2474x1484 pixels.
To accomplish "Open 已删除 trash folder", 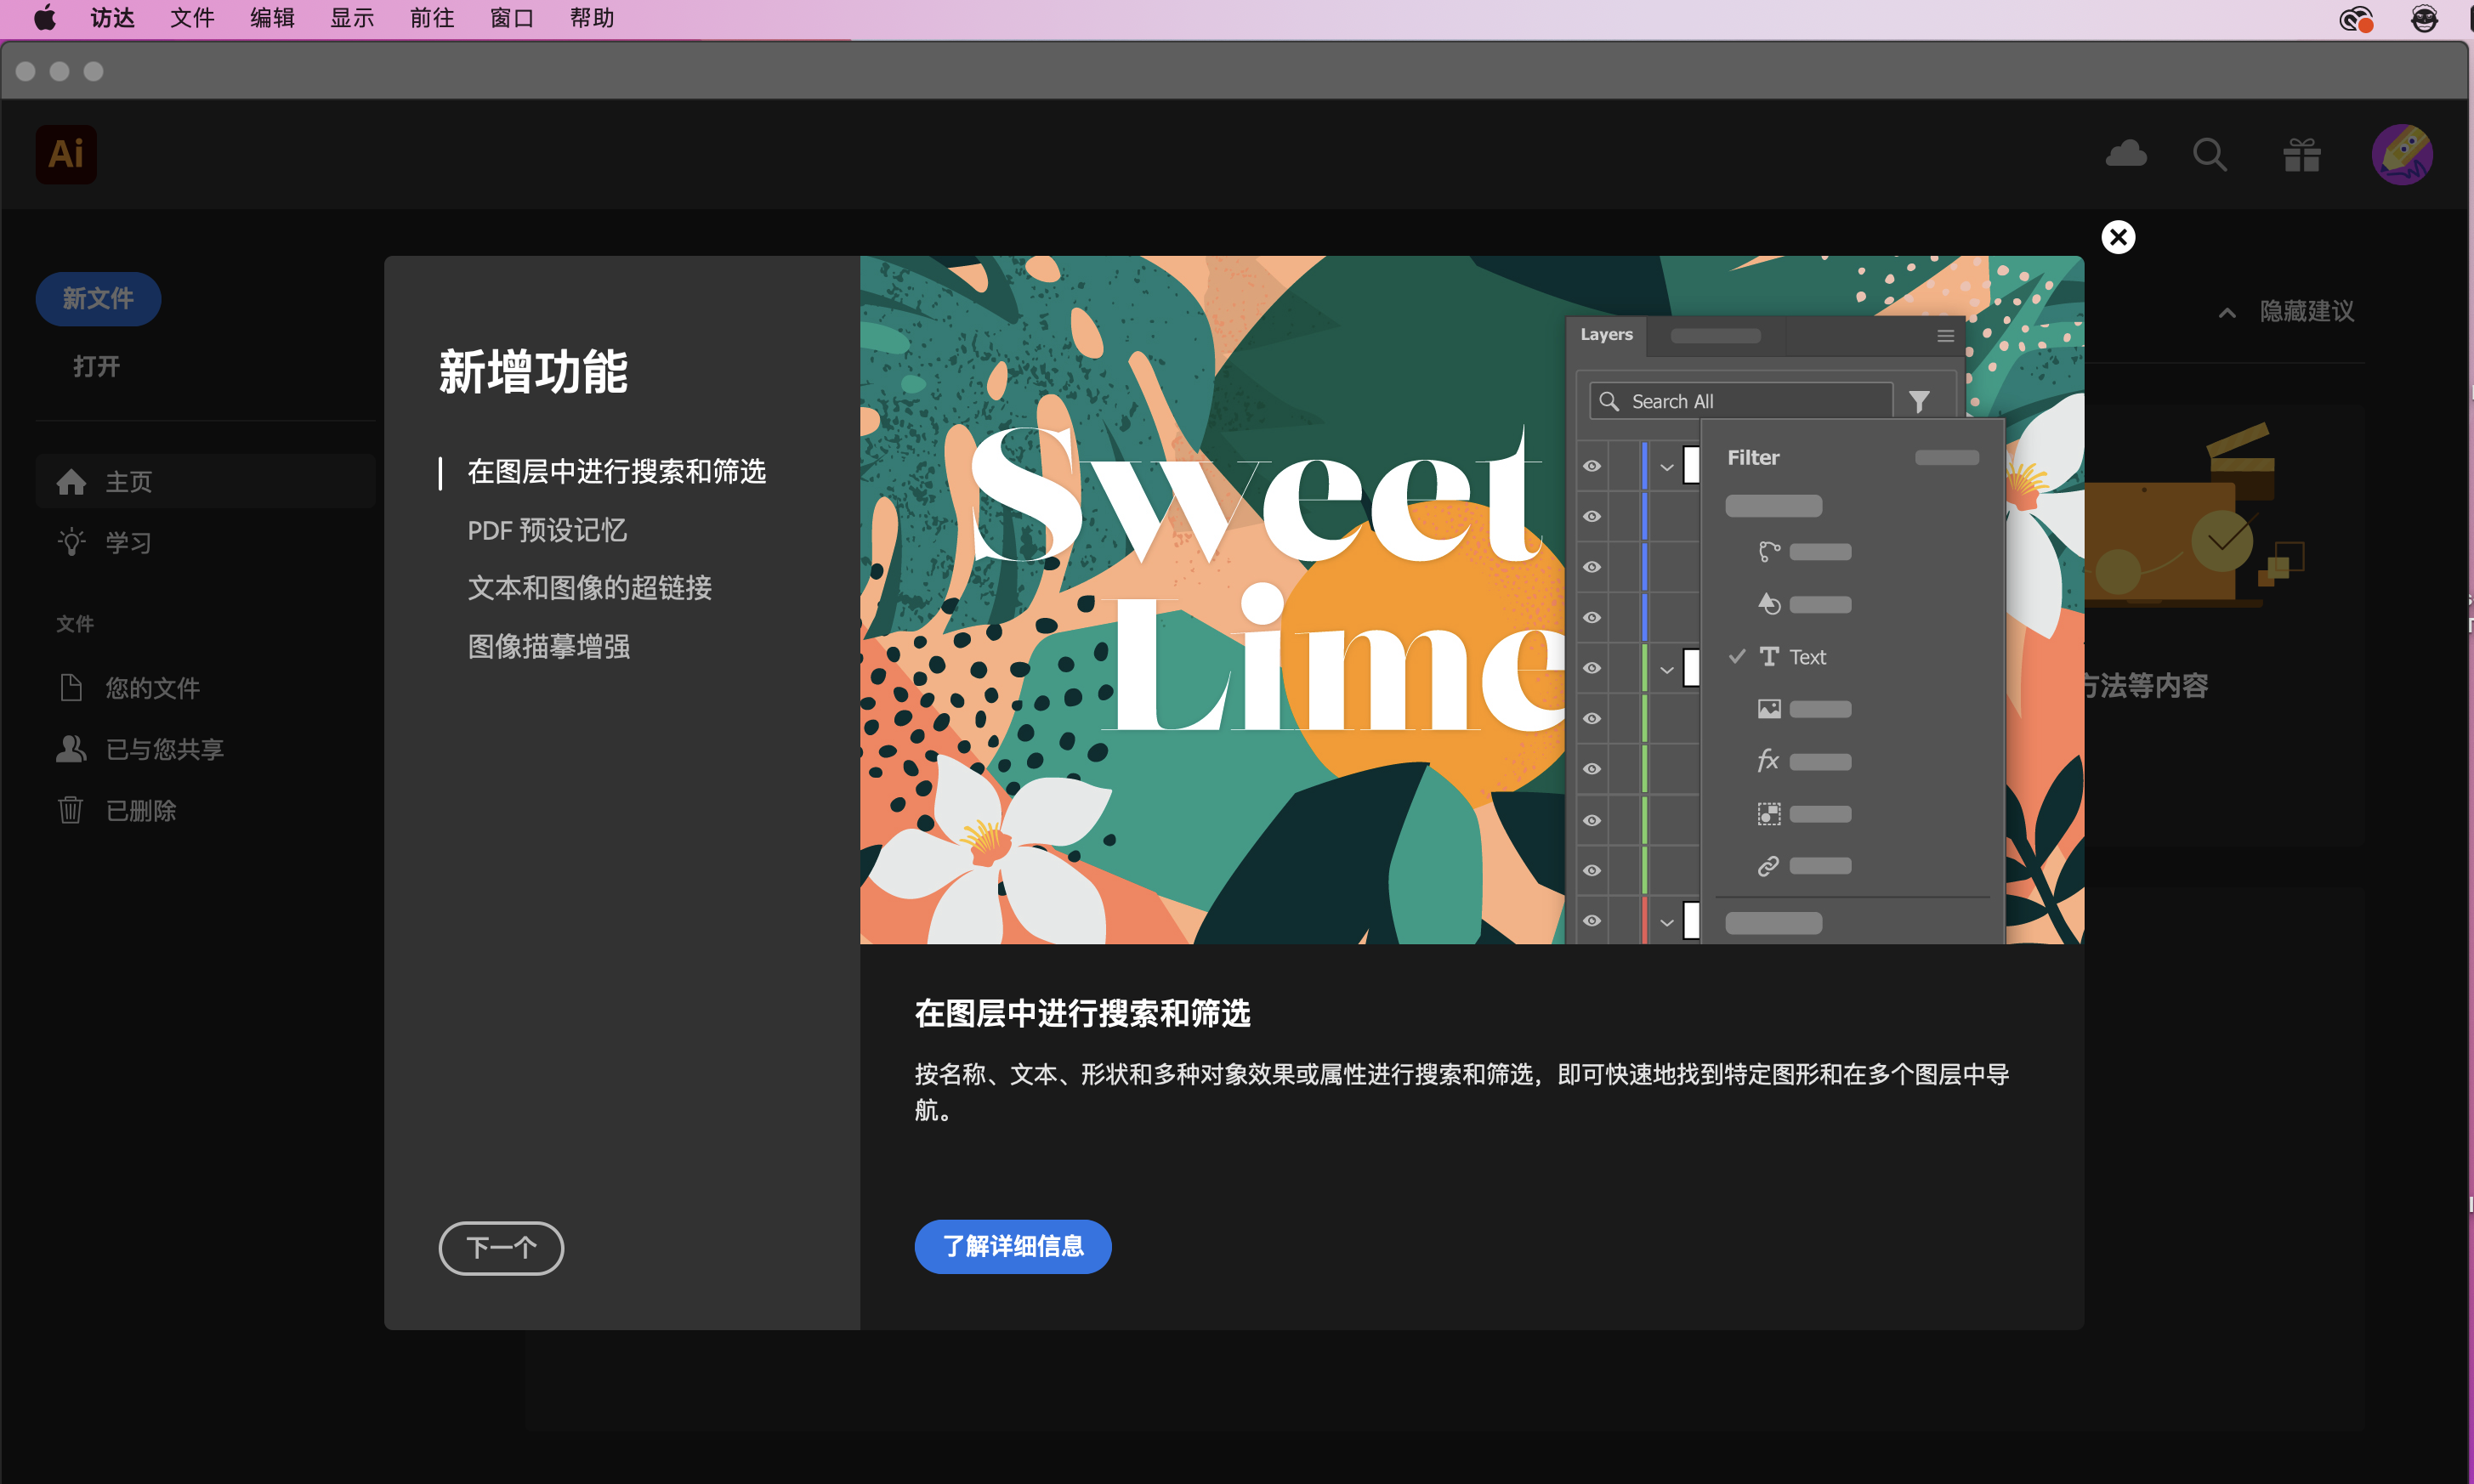I will pos(140,810).
